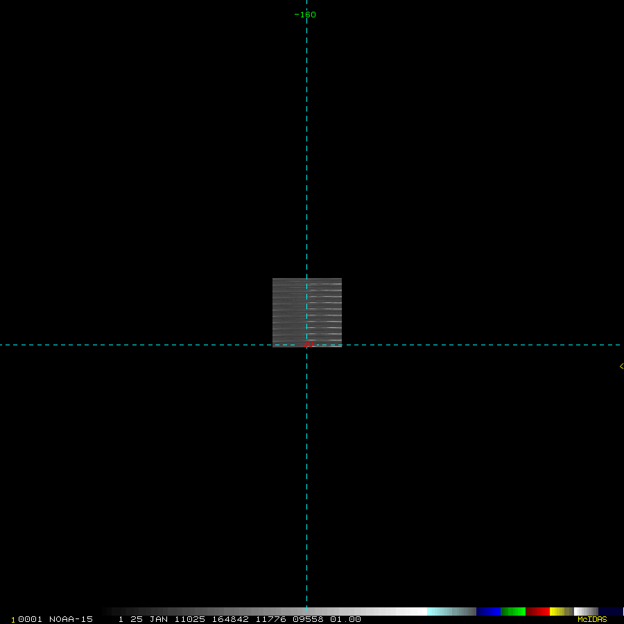The height and width of the screenshot is (624, 624).
Task: Pick the dark navy segment at color bar end
Action: [610, 612]
